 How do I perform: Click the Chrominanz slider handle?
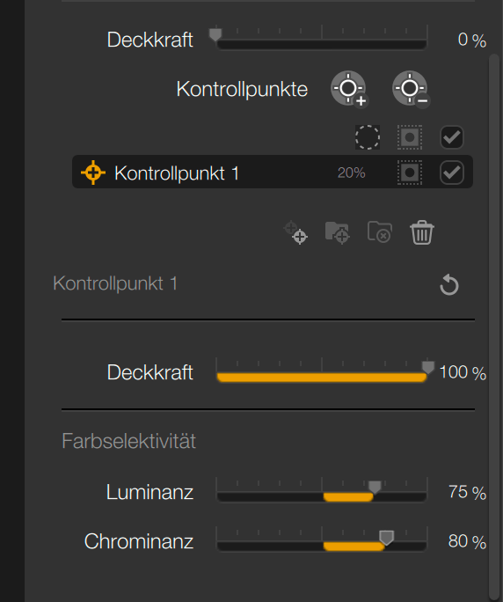(386, 538)
